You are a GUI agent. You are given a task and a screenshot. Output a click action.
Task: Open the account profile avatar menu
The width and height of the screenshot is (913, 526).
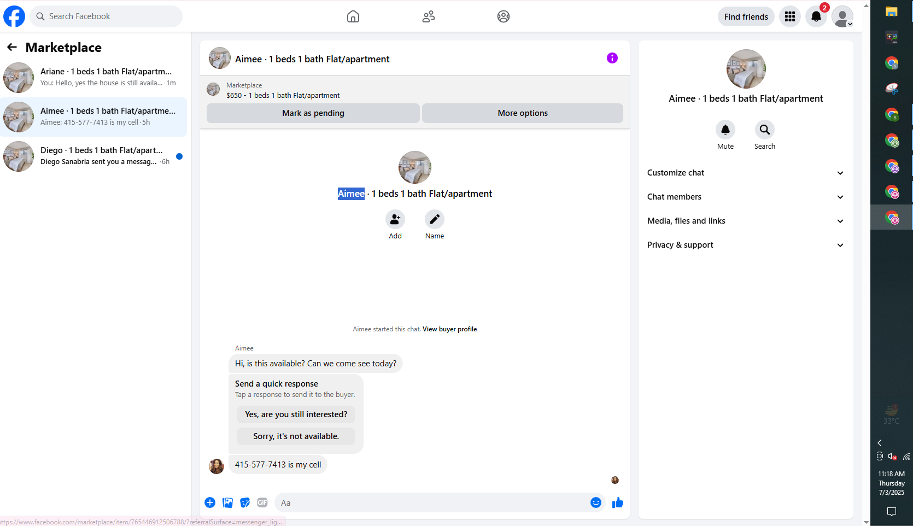(842, 16)
